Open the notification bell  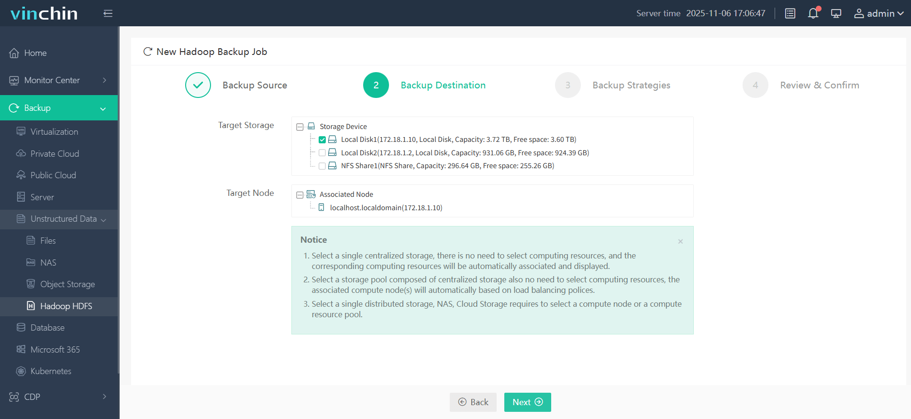click(813, 13)
